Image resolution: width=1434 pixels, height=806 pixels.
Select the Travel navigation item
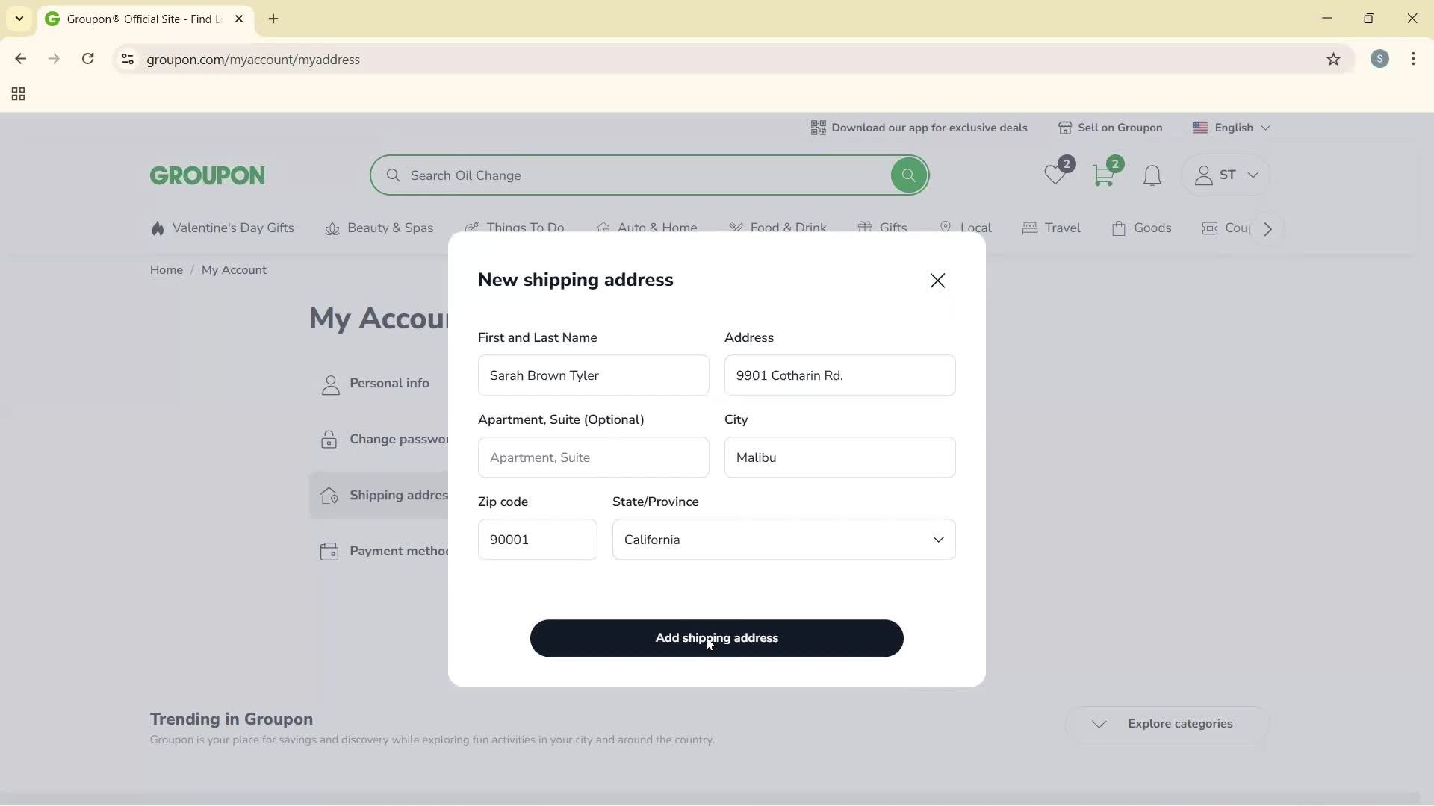pos(1061,228)
